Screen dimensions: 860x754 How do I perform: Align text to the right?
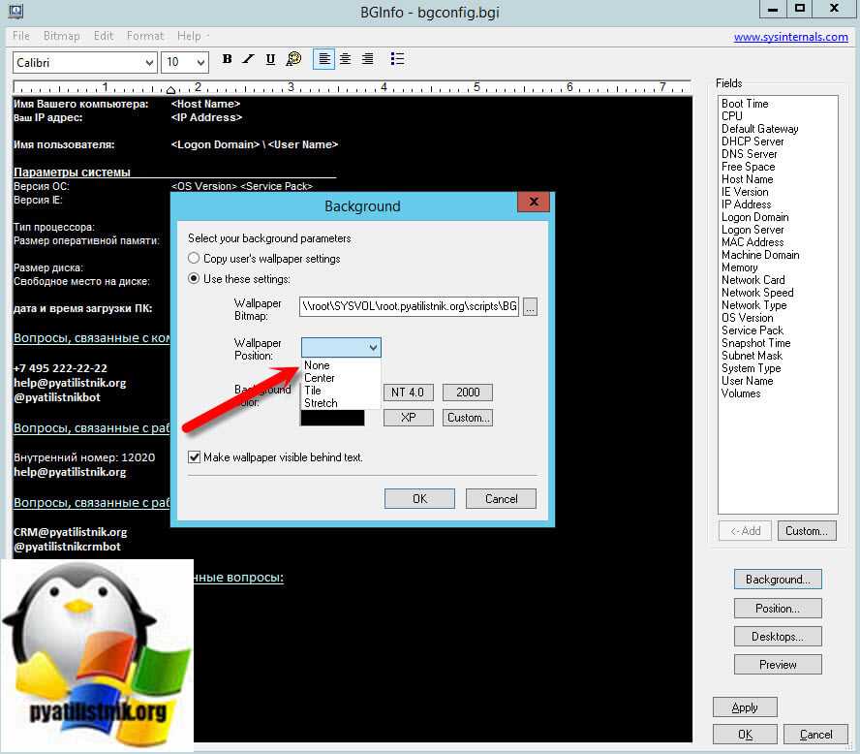(367, 59)
